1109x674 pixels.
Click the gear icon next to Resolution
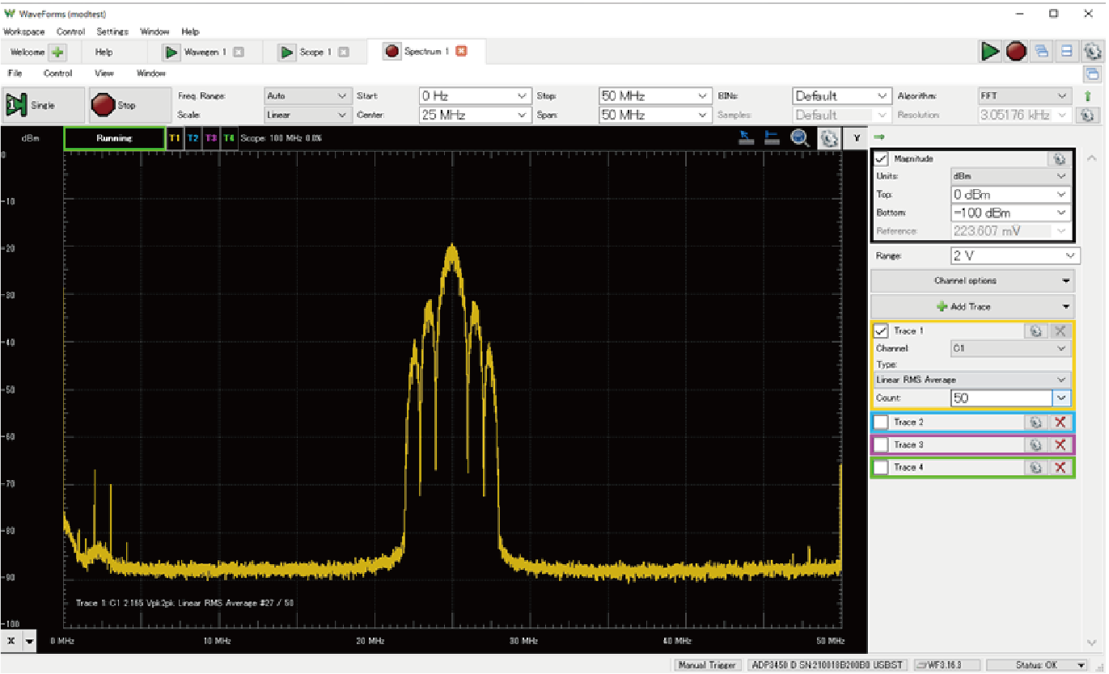(1088, 115)
